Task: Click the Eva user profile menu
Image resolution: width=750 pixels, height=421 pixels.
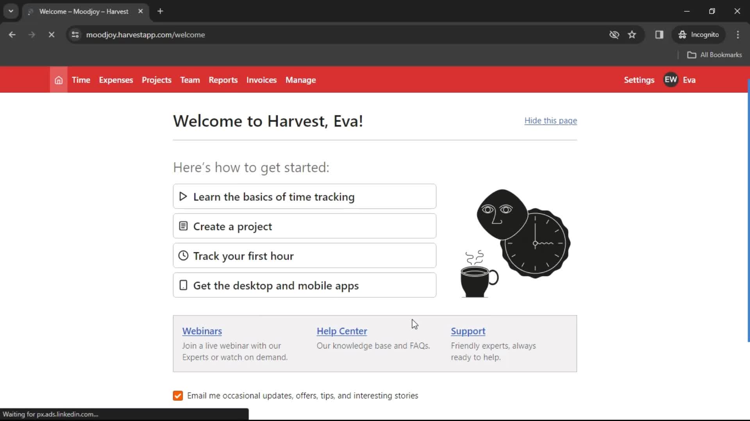Action: click(679, 80)
